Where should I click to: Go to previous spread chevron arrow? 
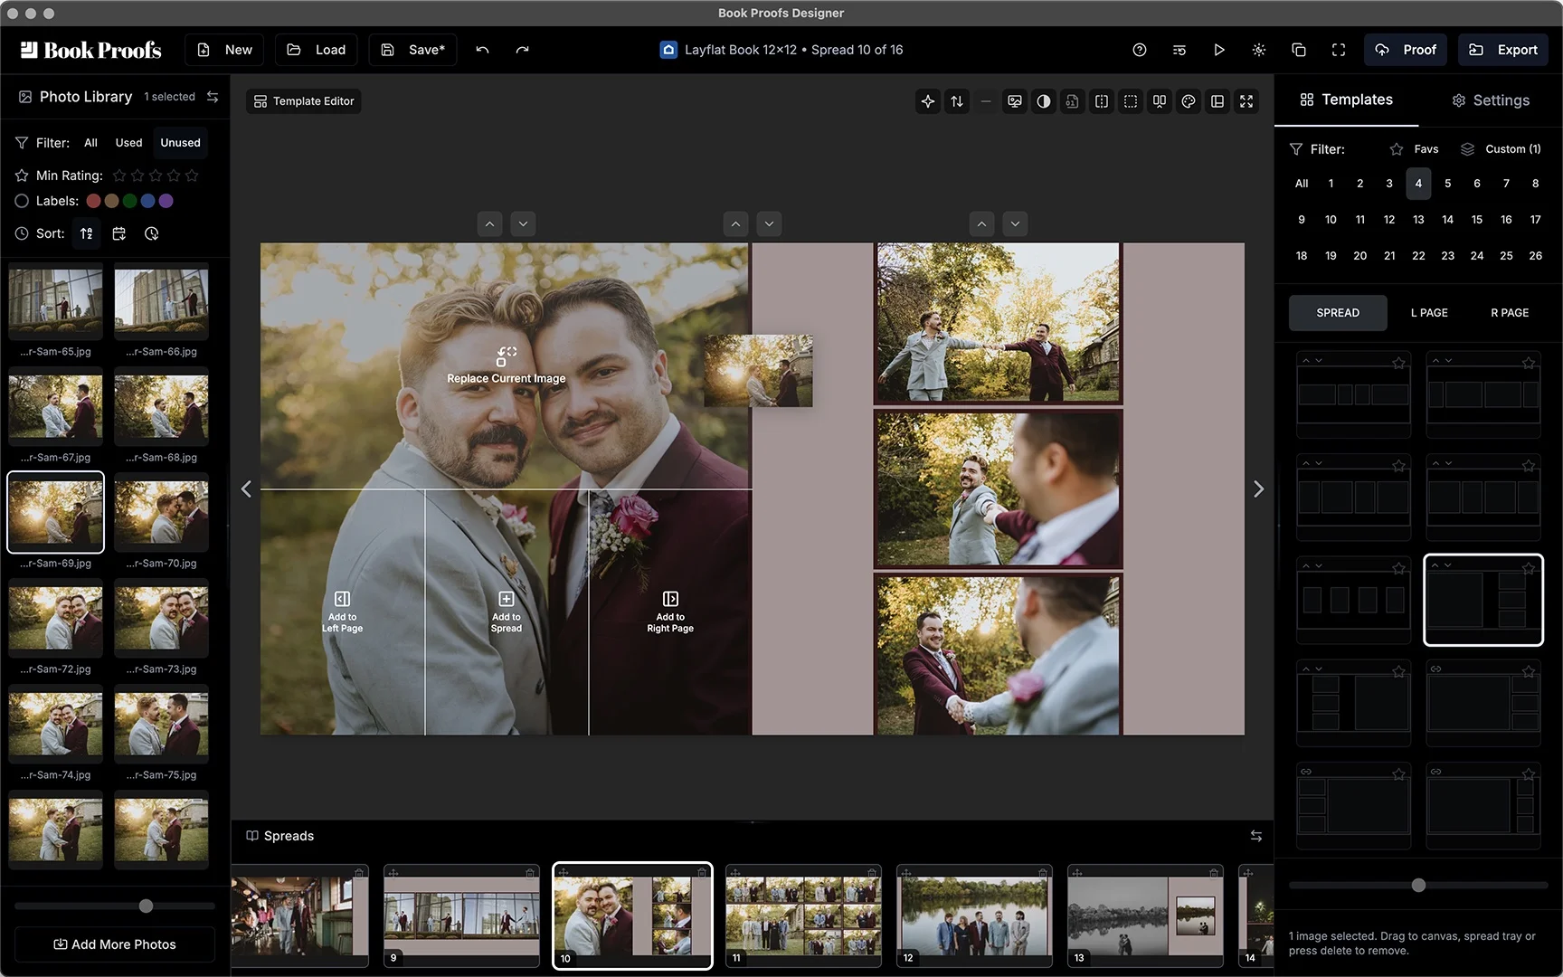(x=246, y=489)
